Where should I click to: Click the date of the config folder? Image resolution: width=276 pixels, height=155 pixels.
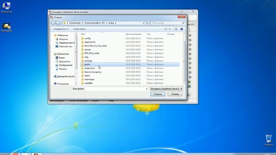coord(133,38)
